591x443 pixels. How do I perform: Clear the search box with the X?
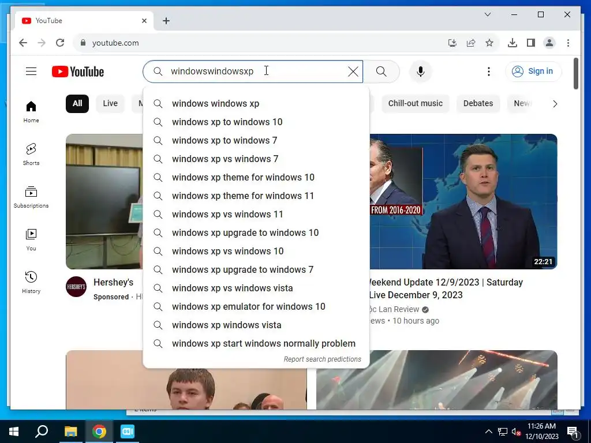pyautogui.click(x=353, y=72)
